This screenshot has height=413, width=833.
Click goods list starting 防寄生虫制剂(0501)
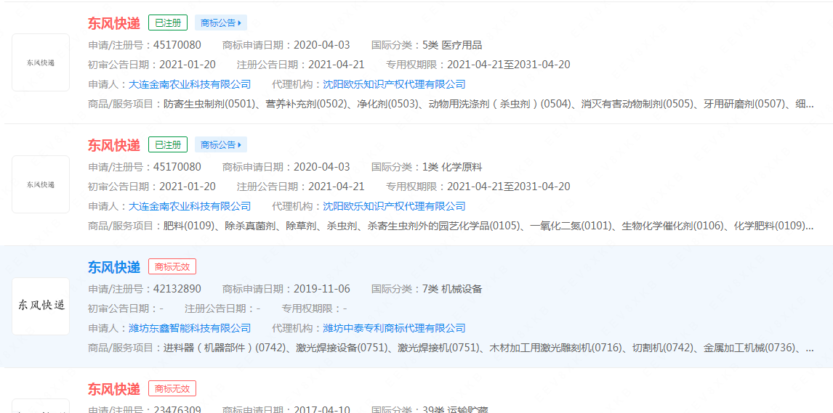[x=488, y=104]
